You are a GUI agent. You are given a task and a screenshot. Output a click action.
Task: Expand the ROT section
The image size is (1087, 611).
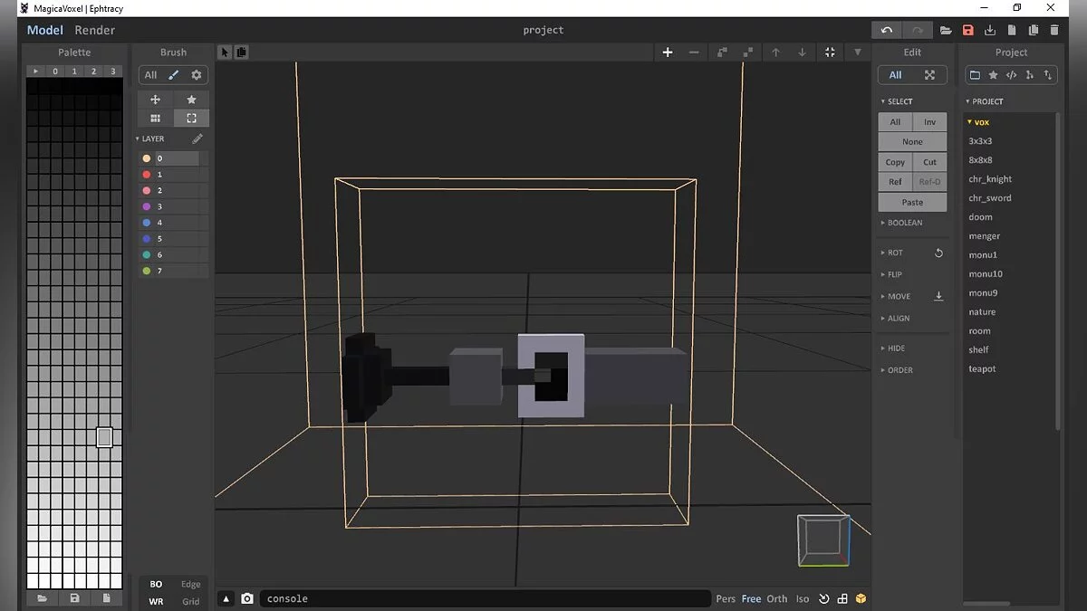point(894,253)
